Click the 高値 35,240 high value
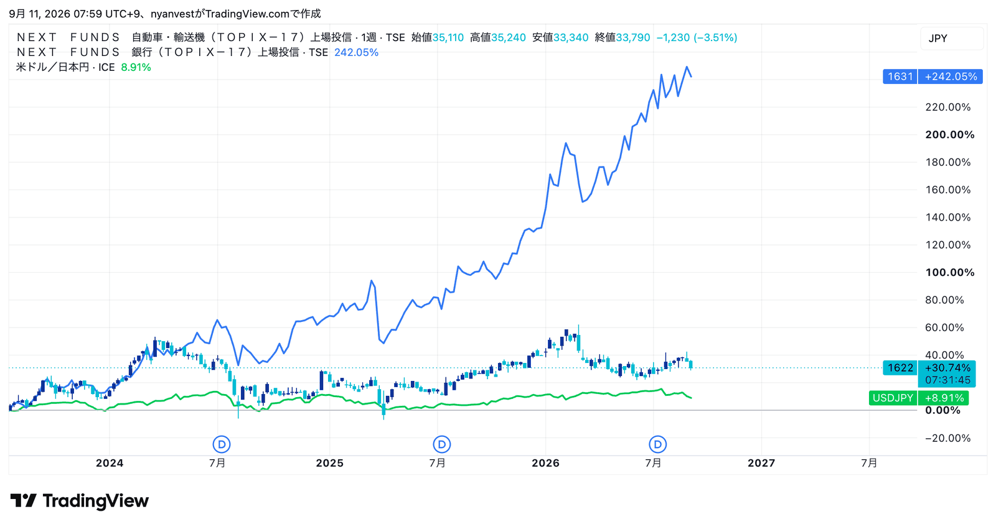996x527 pixels. pos(498,37)
